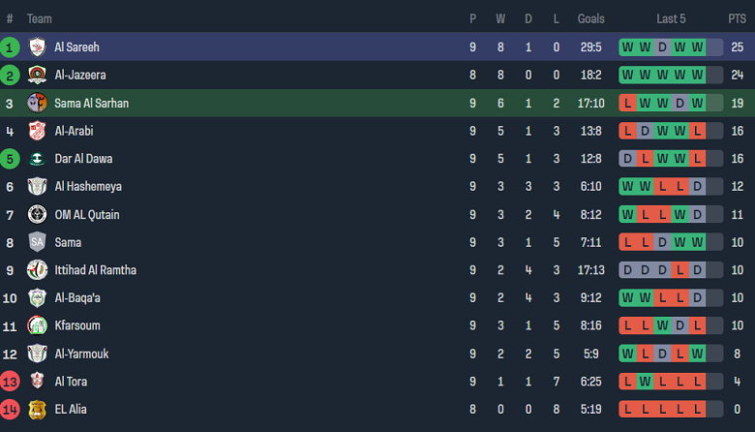755x432 pixels.
Task: Click the Al-Yarmouk team name
Action: (x=80, y=355)
